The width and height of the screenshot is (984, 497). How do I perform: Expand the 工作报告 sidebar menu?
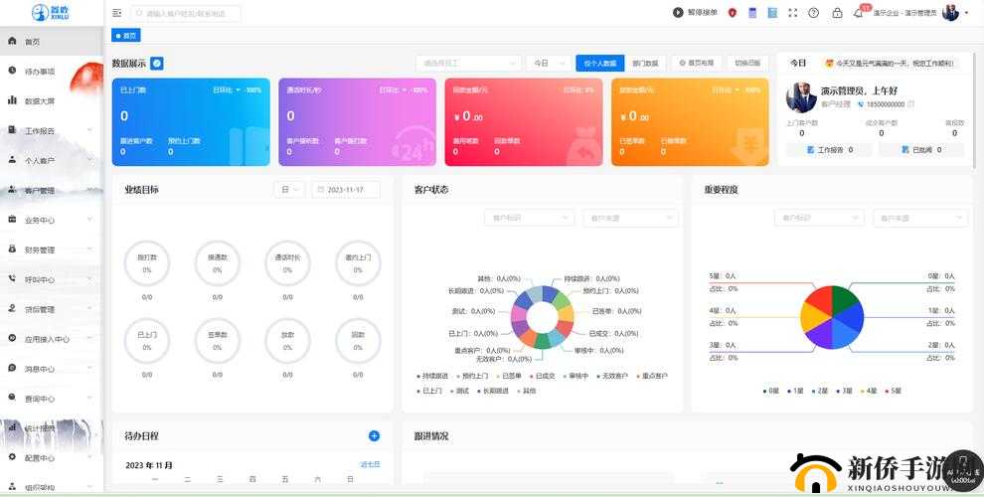tap(51, 130)
